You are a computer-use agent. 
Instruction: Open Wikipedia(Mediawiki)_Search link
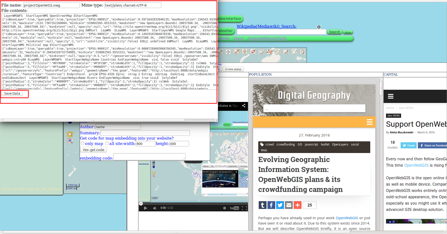click(x=267, y=26)
